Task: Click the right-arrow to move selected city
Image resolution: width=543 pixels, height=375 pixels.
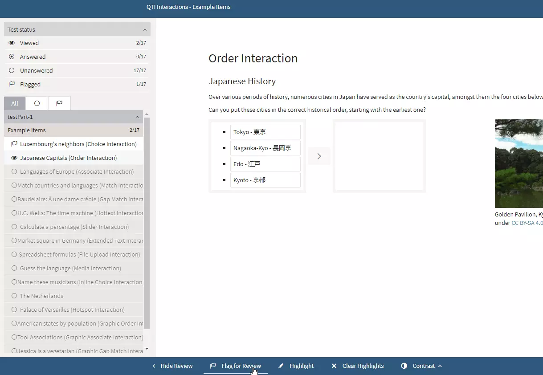Action: pyautogui.click(x=319, y=156)
